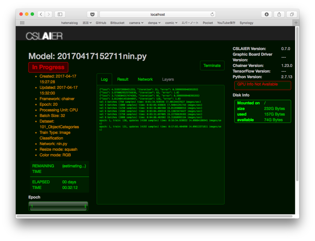Click the last log line epoch train 131
This screenshot has height=241, width=315.
(160, 128)
